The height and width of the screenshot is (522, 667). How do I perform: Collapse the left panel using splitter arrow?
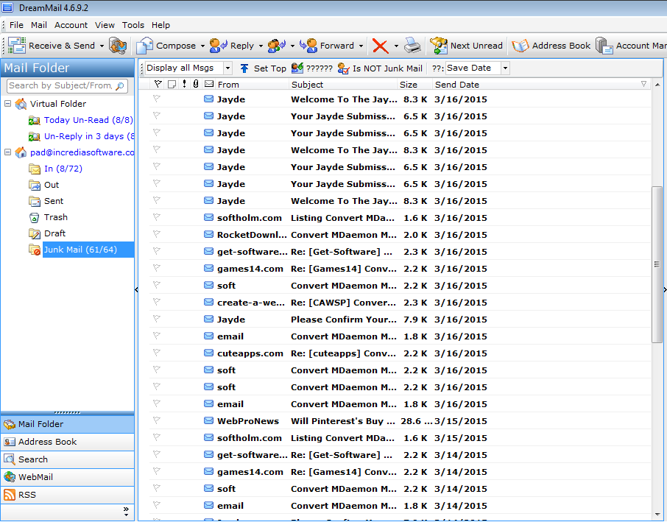136,290
